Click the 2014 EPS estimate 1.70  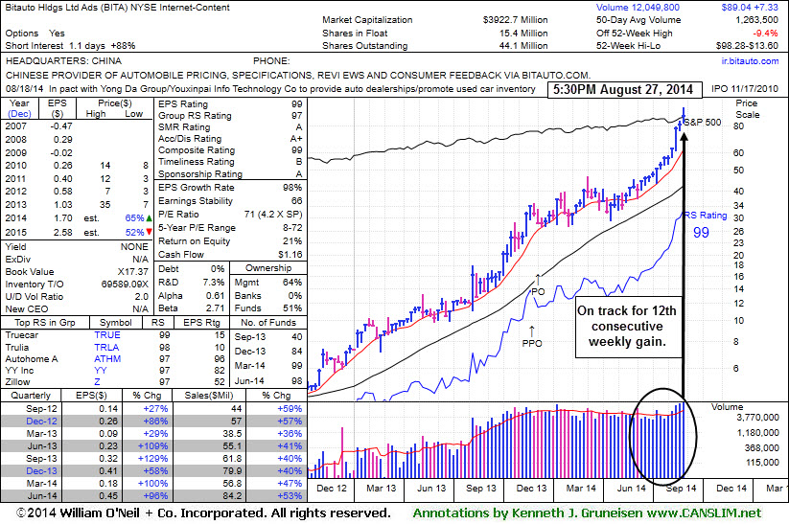63,218
